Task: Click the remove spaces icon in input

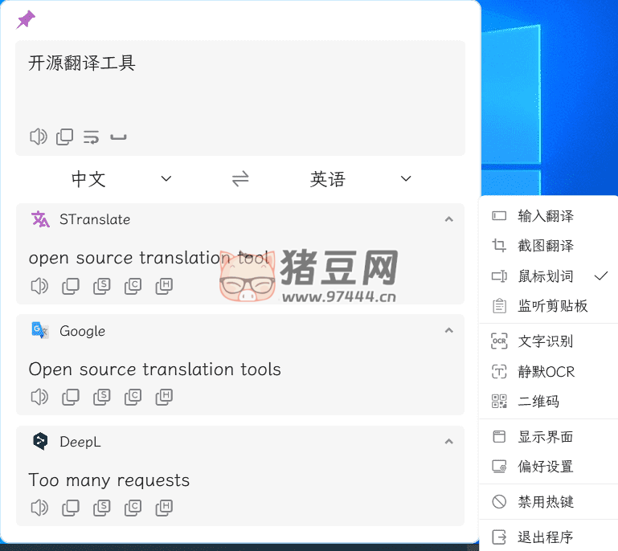Action: click(118, 137)
